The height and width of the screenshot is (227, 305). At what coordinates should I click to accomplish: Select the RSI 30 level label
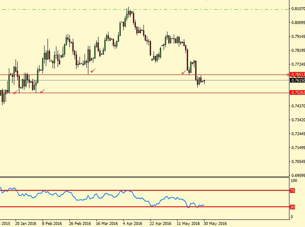point(292,207)
